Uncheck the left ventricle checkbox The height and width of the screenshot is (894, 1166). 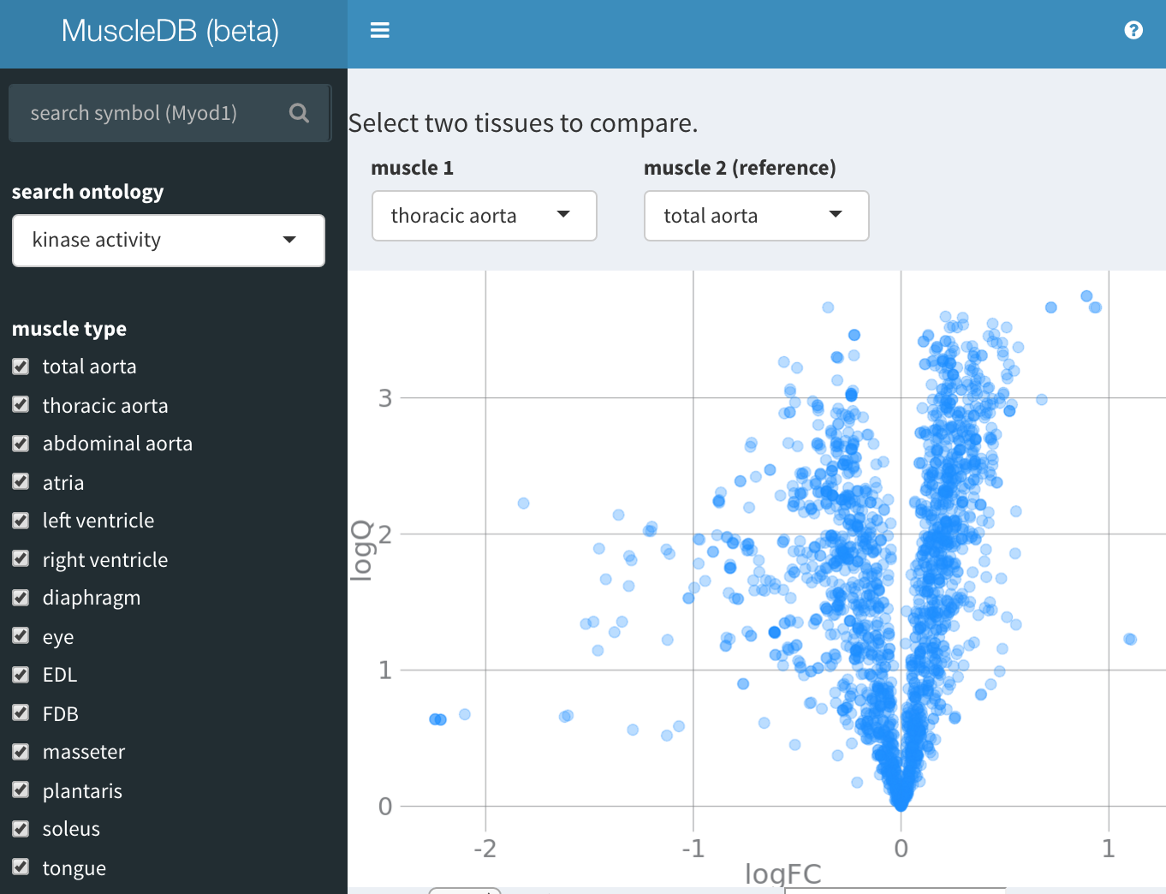(21, 521)
